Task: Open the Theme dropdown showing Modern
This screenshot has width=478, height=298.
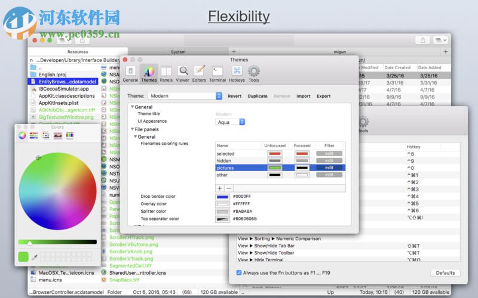Action: coord(185,96)
